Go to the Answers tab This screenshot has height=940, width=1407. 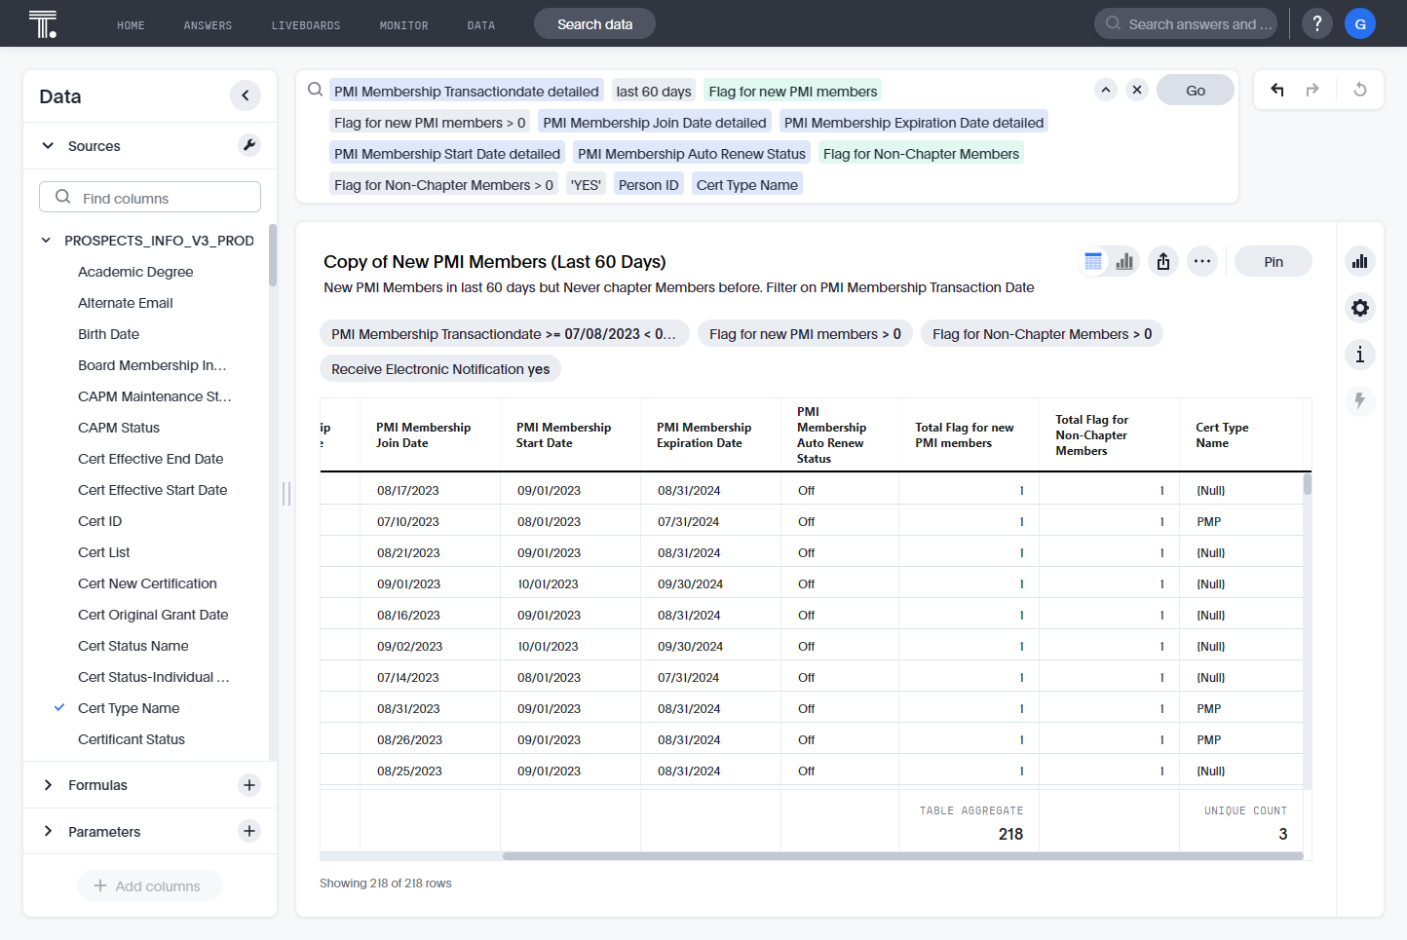point(208,25)
